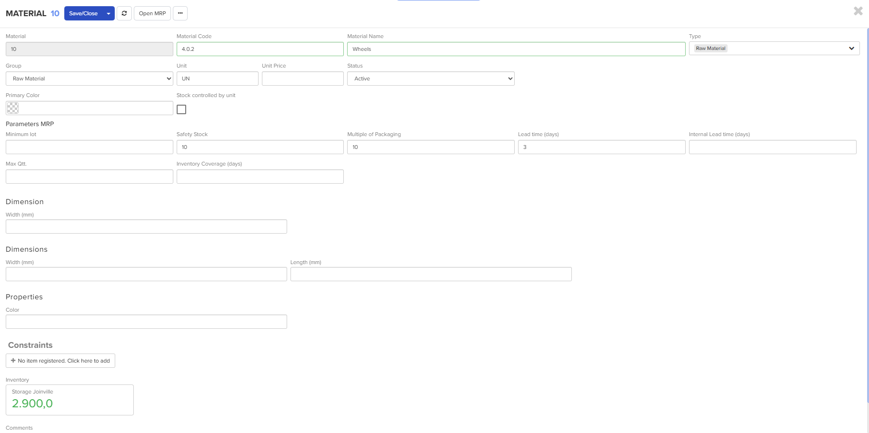Image resolution: width=869 pixels, height=433 pixels.
Task: Open MRP for this material
Action: tap(152, 13)
